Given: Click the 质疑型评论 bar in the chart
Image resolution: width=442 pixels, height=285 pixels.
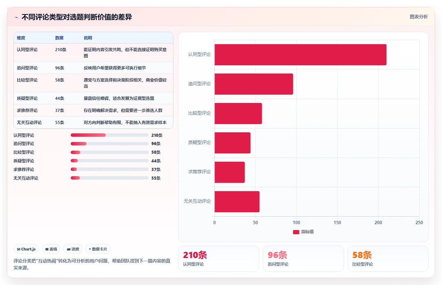Looking at the screenshot, I should (x=232, y=143).
